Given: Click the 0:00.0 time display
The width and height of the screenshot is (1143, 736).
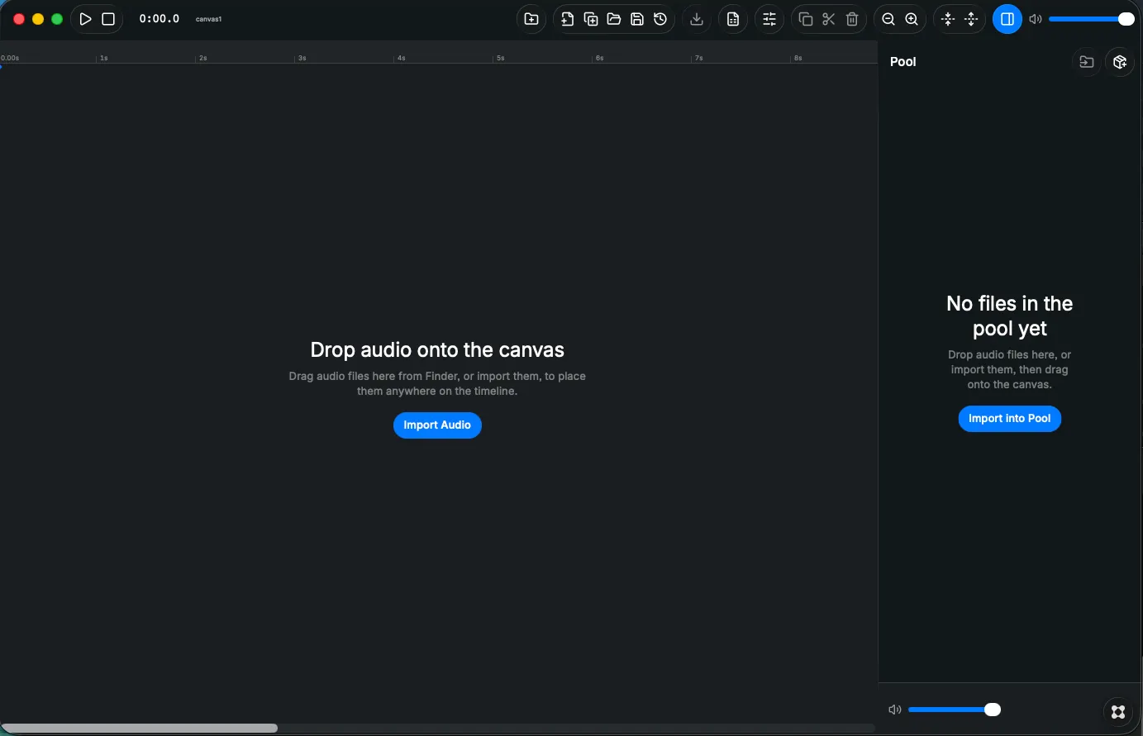Looking at the screenshot, I should 160,19.
